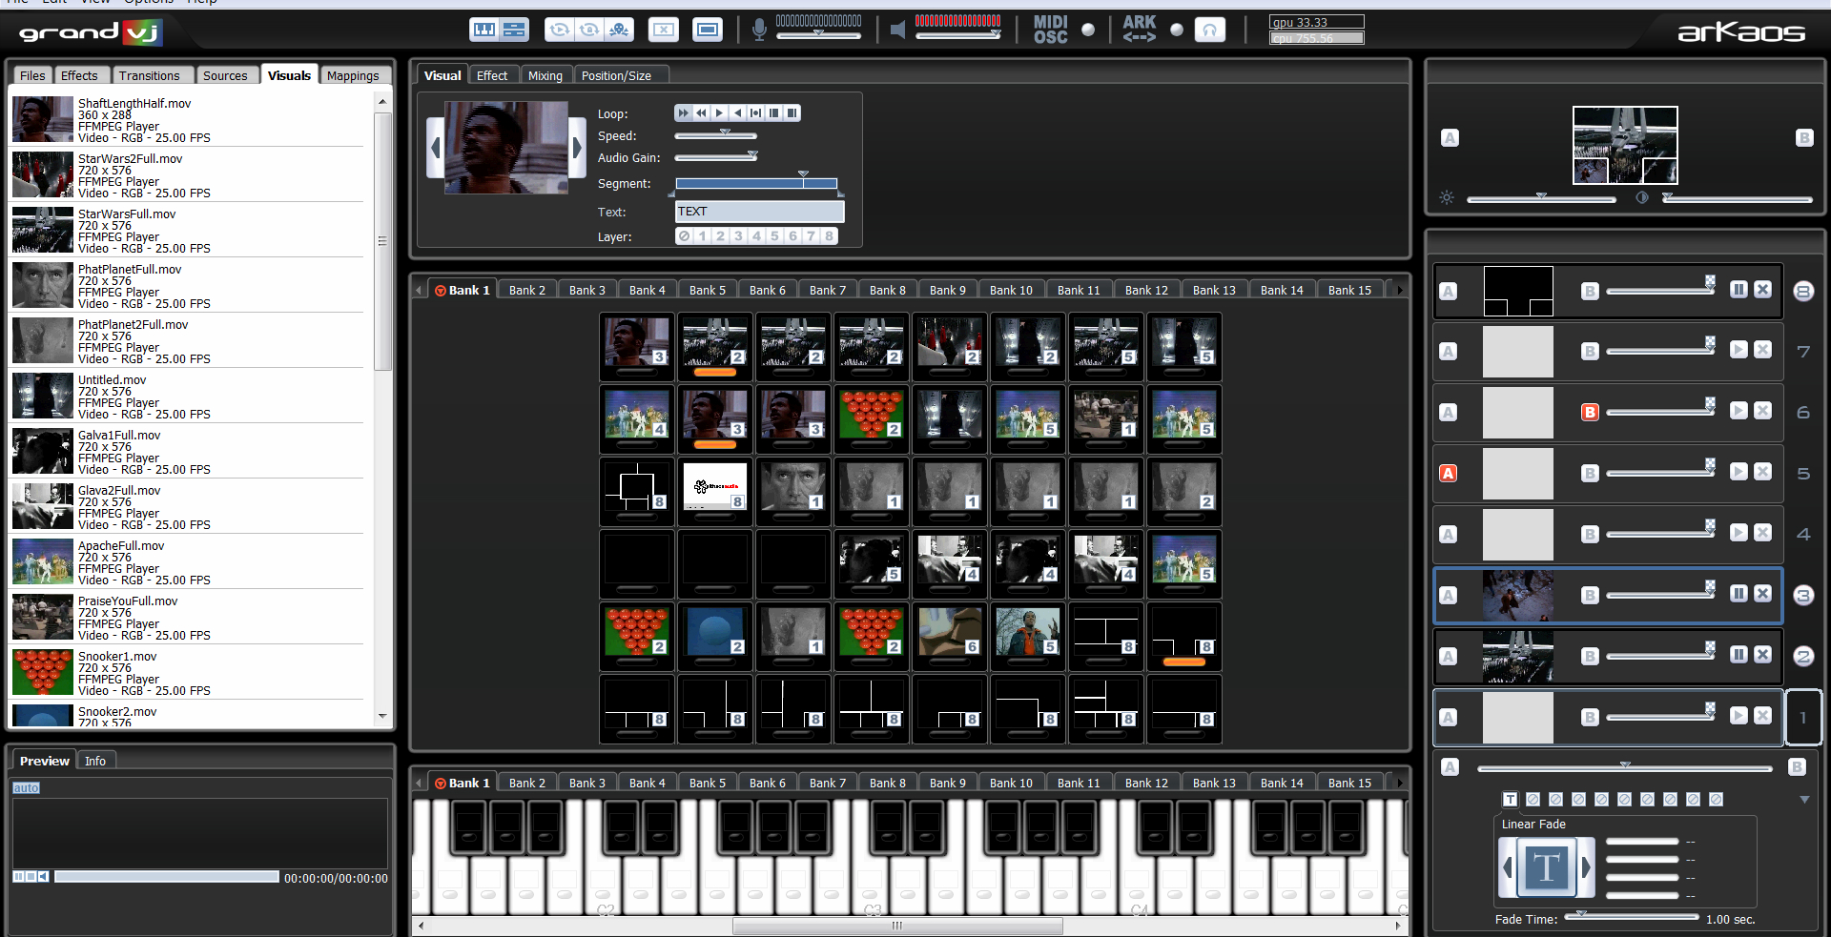Assign layer 8 to A
This screenshot has width=1831, height=937.
(x=1449, y=292)
